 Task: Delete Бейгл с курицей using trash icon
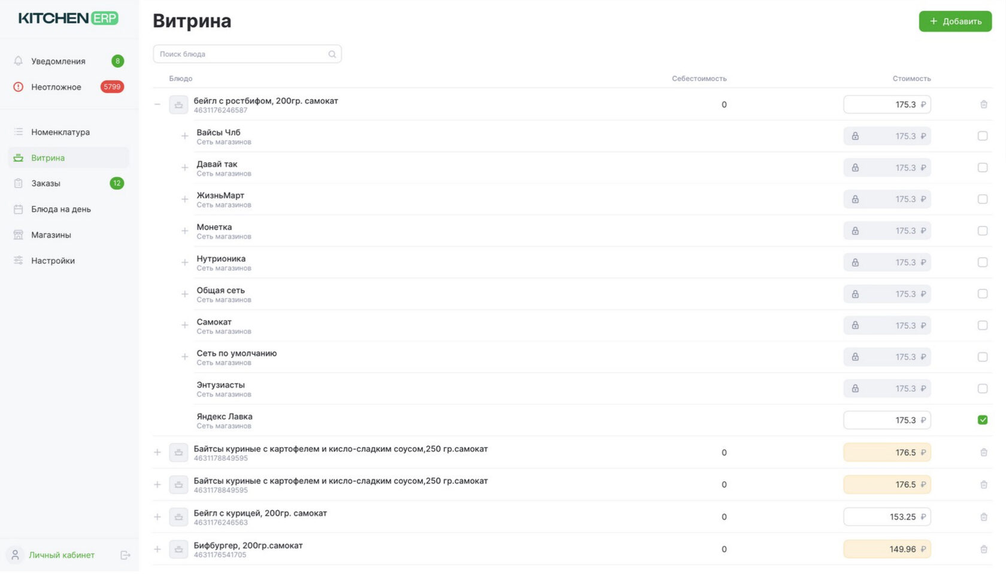983,517
